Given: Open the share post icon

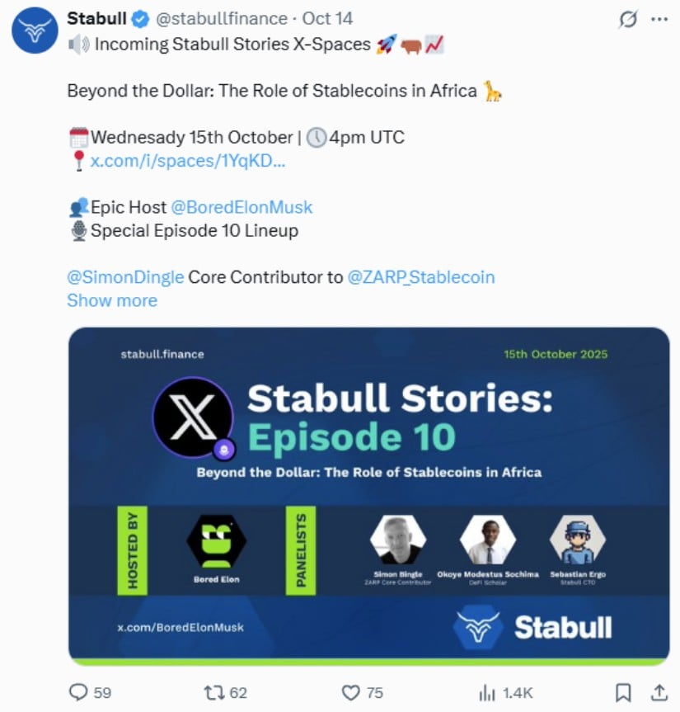Looking at the screenshot, I should point(659,691).
